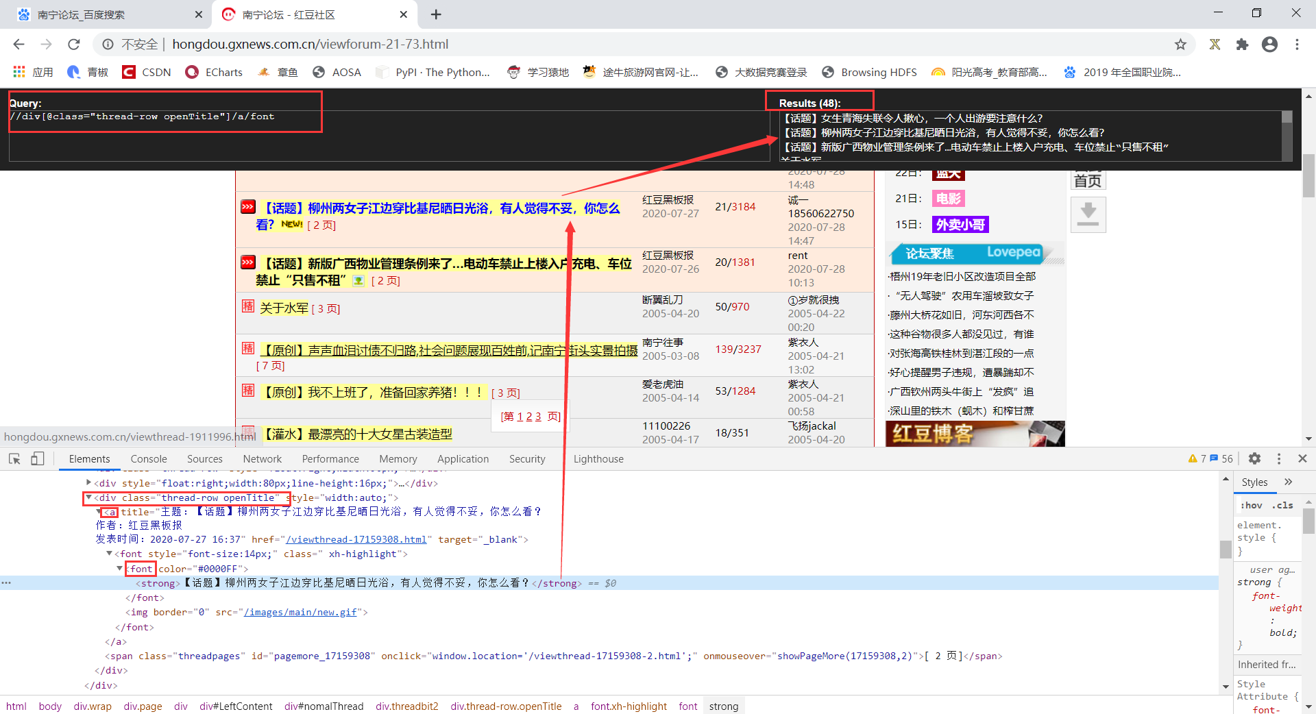The height and width of the screenshot is (714, 1316).
Task: Open the 梧州19年老旧小区改造 headline
Action: coord(962,276)
